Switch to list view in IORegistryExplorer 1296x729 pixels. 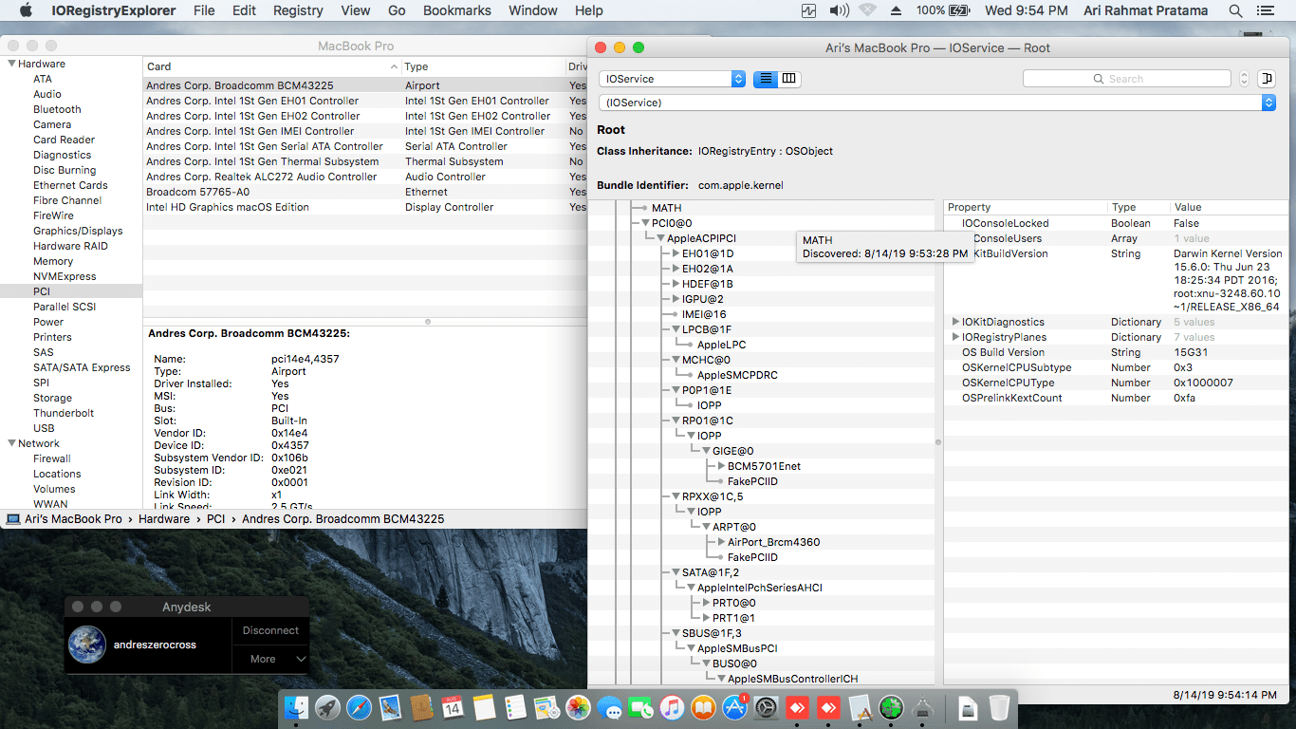[x=766, y=79]
